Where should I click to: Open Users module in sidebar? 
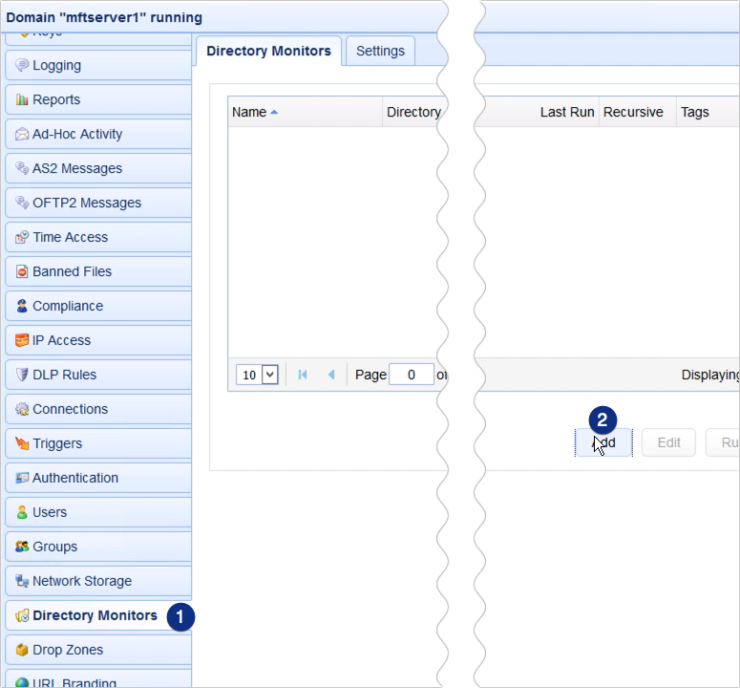(98, 512)
